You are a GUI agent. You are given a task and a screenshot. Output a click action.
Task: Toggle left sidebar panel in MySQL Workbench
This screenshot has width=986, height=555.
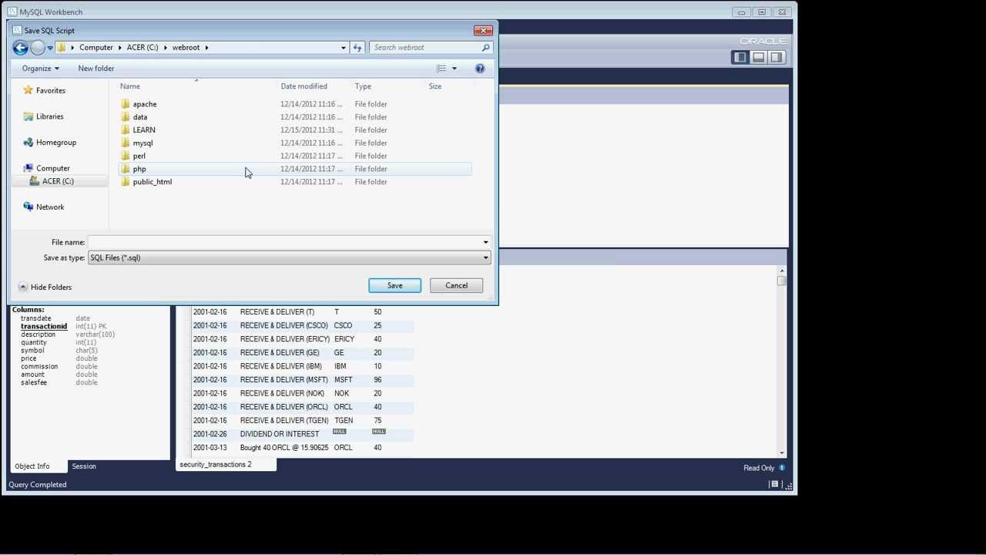click(740, 57)
